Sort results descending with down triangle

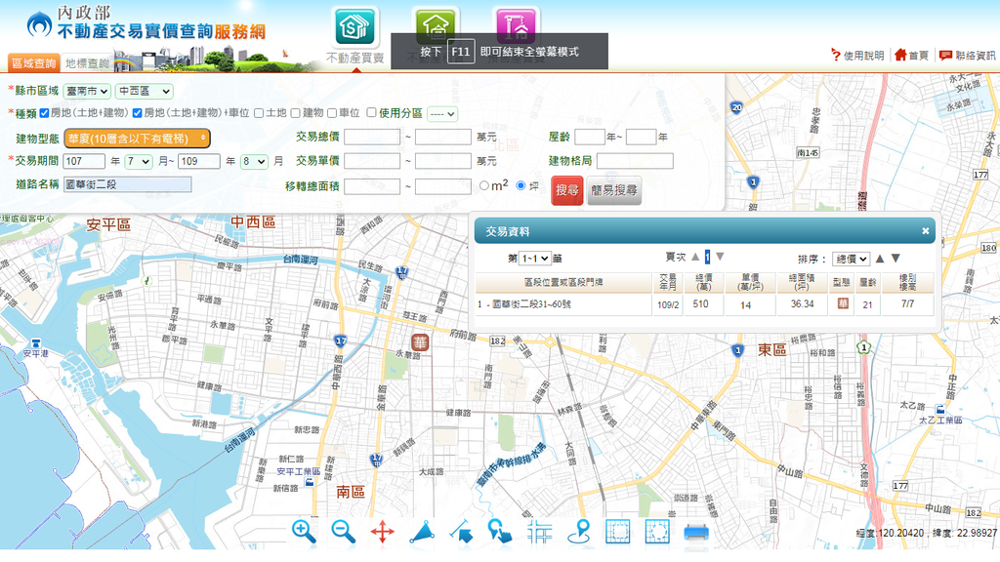pyautogui.click(x=896, y=259)
